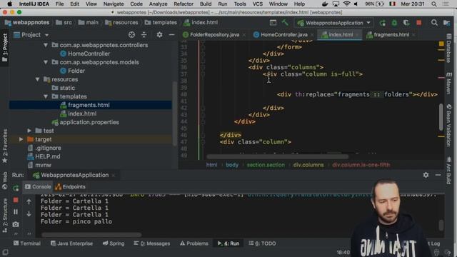
Task: Click the editor vertical scrollbar thumb
Action: [441, 116]
